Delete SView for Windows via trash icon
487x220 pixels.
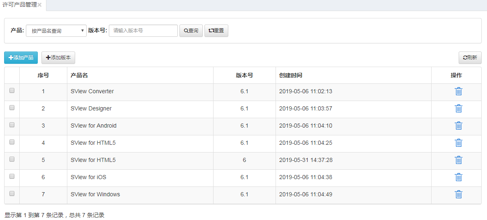coord(458,194)
